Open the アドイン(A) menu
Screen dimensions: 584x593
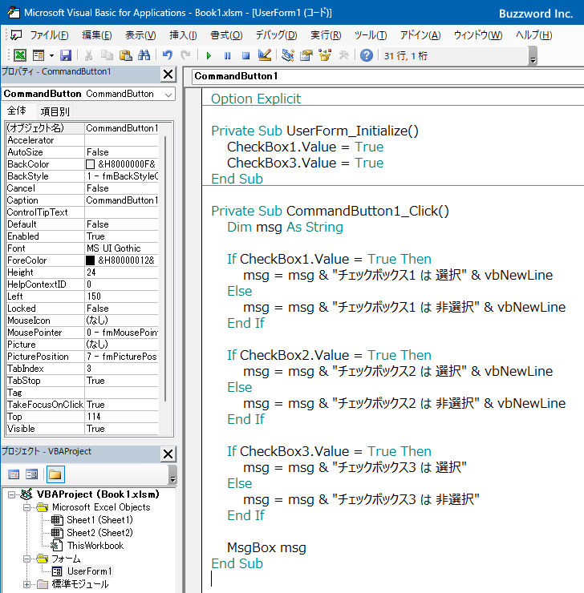[420, 35]
